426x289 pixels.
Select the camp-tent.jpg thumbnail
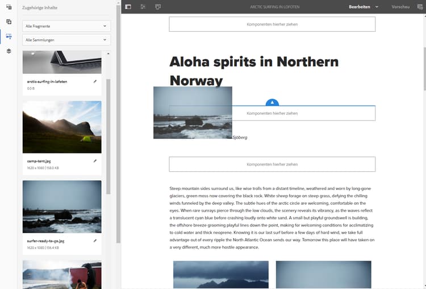point(62,127)
